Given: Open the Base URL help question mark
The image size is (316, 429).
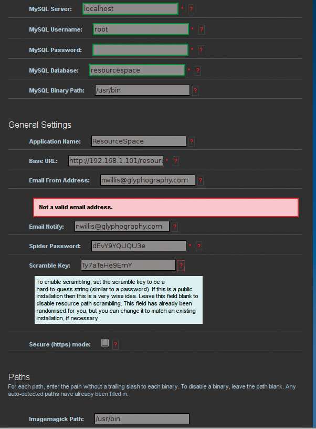Looking at the screenshot, I should [x=176, y=161].
